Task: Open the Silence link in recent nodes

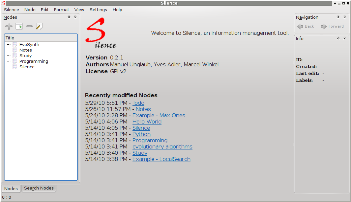Action: click(141, 128)
